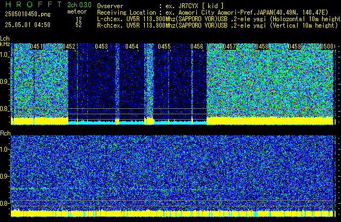Click the Lch yellow signal level bar graph

[172, 121]
